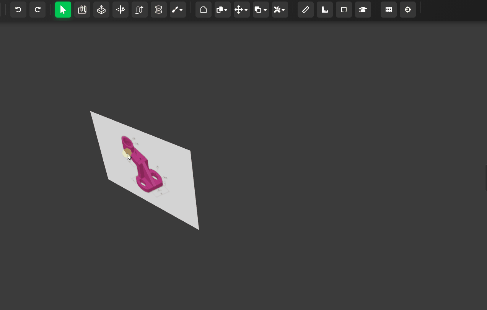487x310 pixels.
Task: Click the Undo arrow icon
Action: [18, 10]
